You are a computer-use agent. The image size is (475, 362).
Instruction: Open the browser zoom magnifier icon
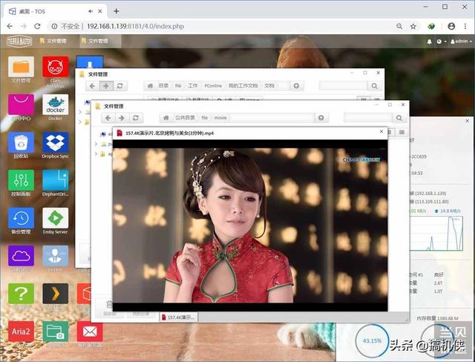[x=399, y=26]
